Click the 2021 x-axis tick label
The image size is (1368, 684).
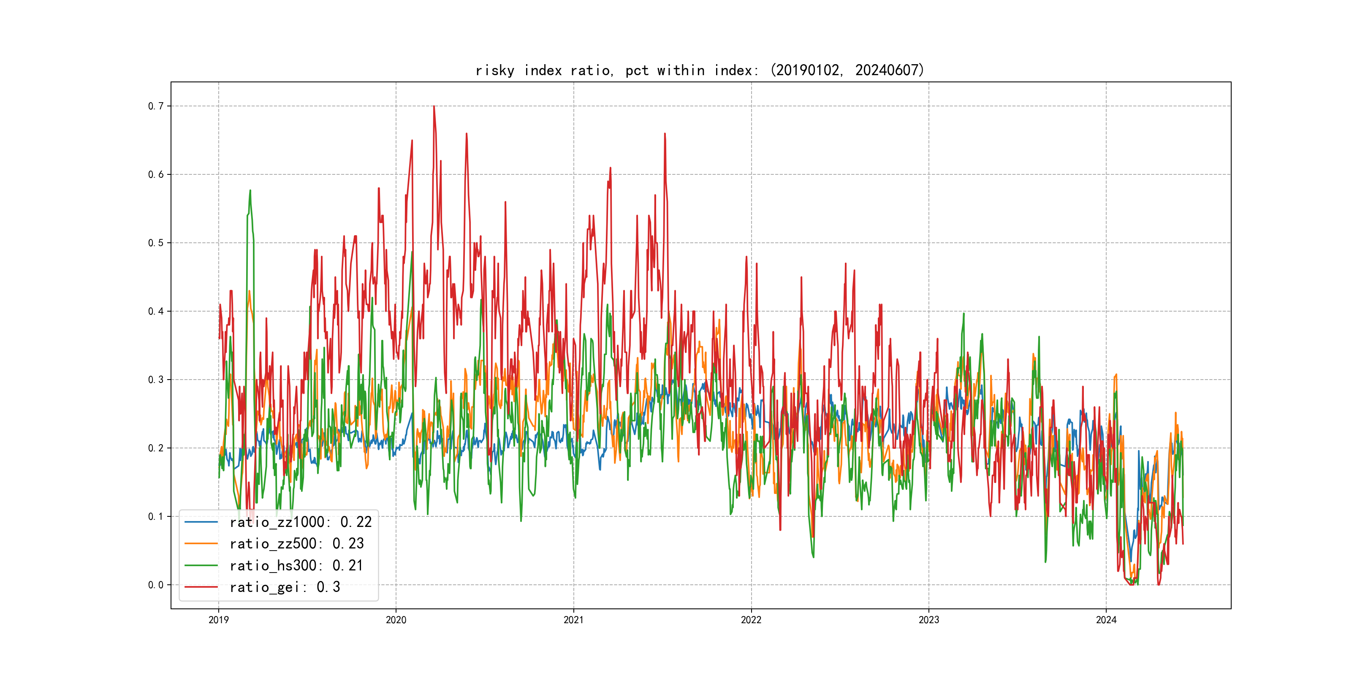[573, 620]
